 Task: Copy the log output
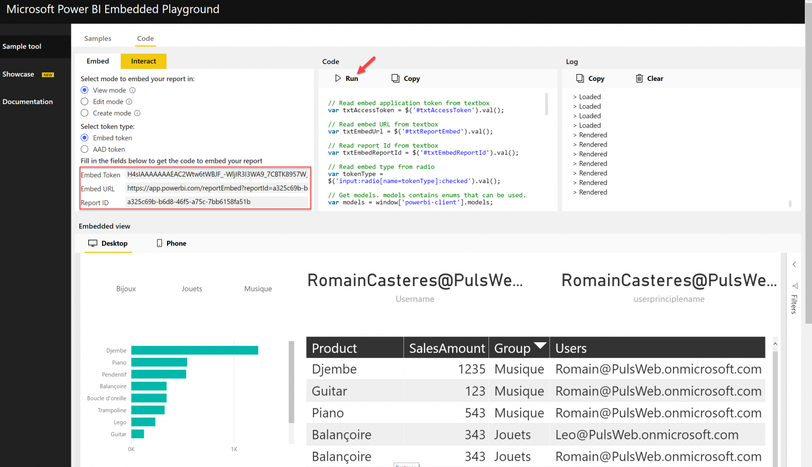point(590,78)
